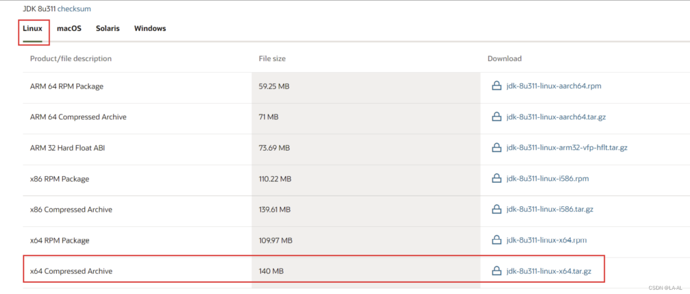Viewport: 690px width, 294px height.
Task: Download jdk-8u311-linux-x64.rpm link
Action: tap(546, 240)
